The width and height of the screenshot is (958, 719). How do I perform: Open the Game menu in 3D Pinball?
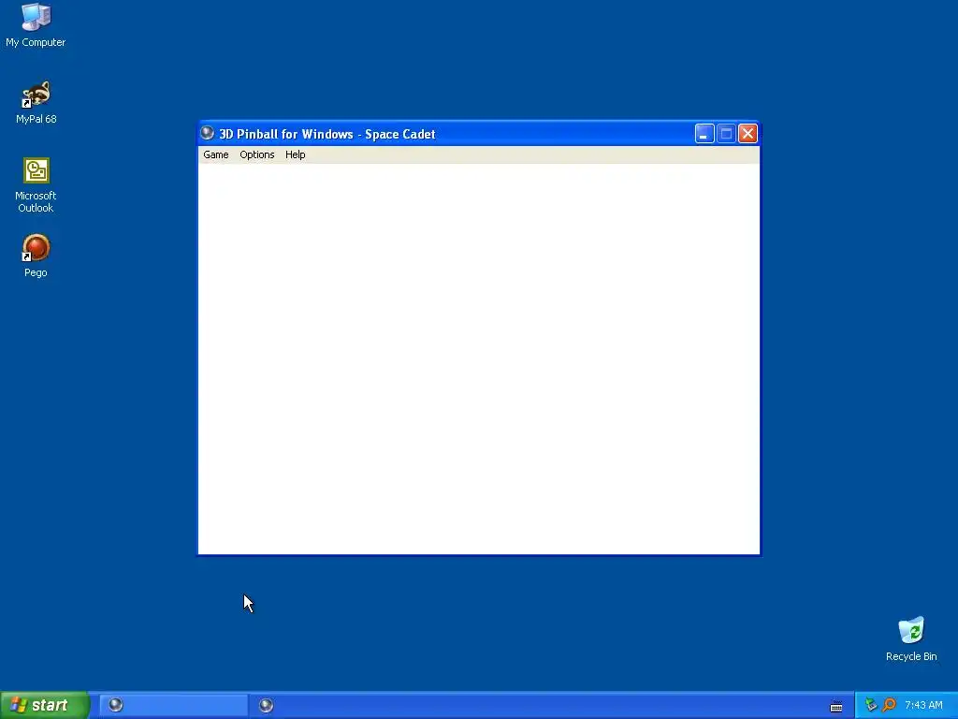(x=216, y=154)
